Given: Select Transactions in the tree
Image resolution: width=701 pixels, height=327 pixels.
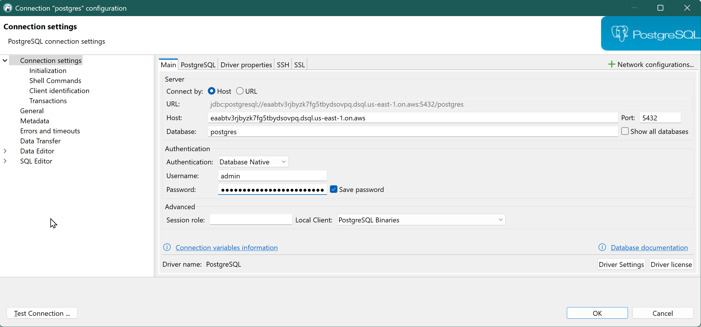Looking at the screenshot, I should pyautogui.click(x=48, y=101).
